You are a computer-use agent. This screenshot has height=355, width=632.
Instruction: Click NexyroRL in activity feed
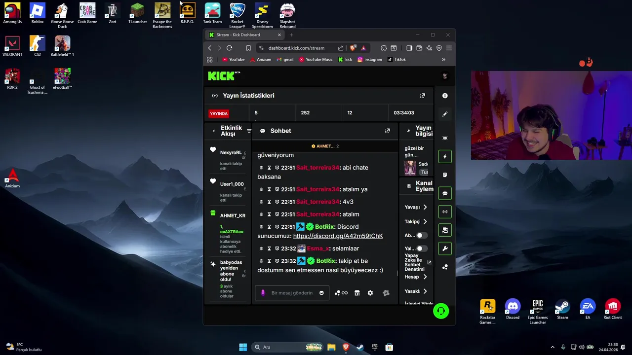(x=231, y=153)
